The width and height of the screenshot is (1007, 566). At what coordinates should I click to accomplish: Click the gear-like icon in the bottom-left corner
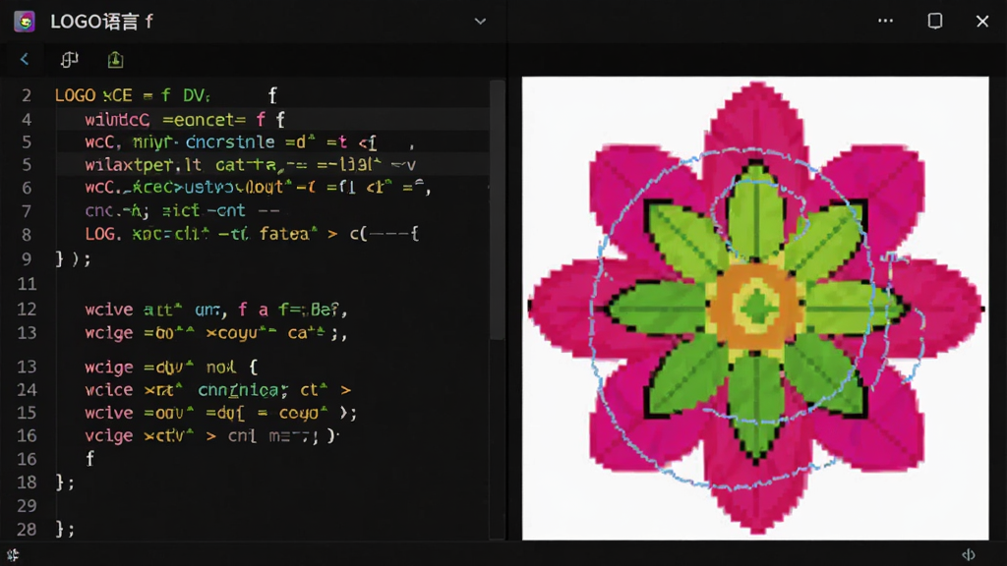pos(13,554)
